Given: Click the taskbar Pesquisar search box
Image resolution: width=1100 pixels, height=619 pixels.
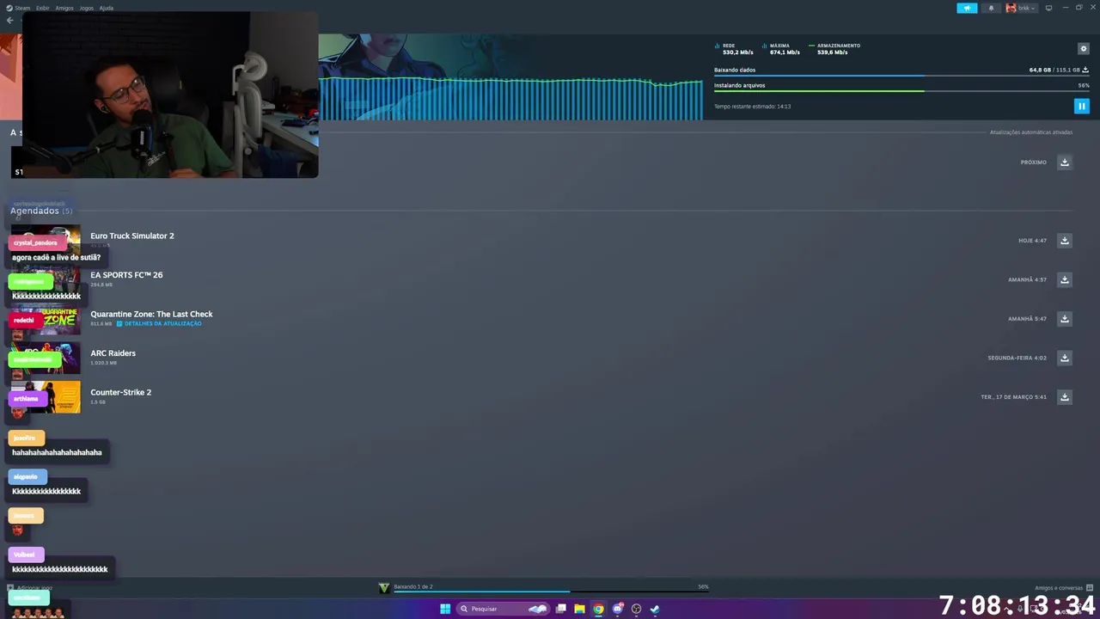Looking at the screenshot, I should [x=503, y=609].
